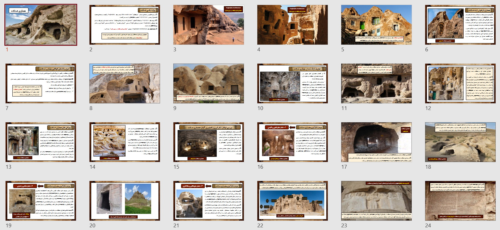Pick slide 10 thumbnail
The height and width of the screenshot is (230, 500).
point(293,83)
